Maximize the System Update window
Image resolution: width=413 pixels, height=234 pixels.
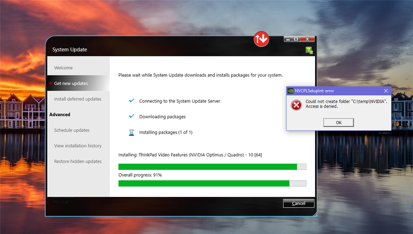(296, 39)
